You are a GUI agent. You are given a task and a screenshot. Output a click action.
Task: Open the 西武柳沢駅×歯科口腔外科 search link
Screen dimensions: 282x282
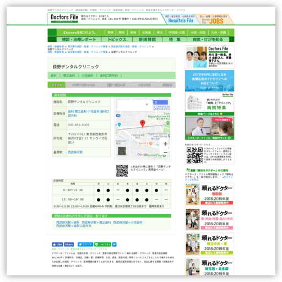pos(74,226)
